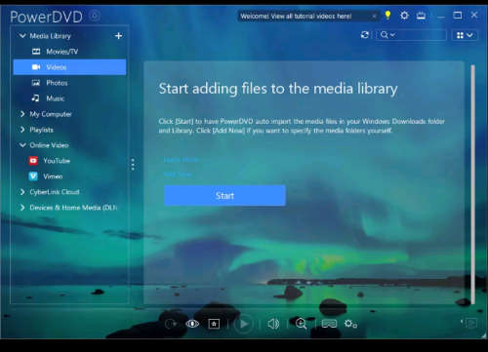
Task: Open the Photos library
Action: pyautogui.click(x=69, y=83)
